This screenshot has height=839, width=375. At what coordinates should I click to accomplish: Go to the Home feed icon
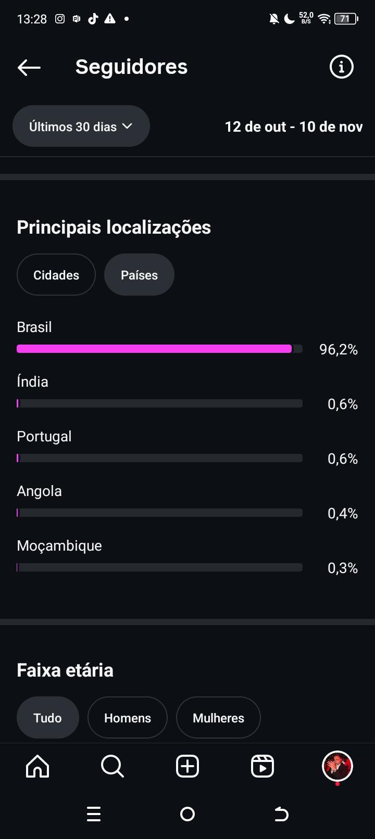click(37, 766)
